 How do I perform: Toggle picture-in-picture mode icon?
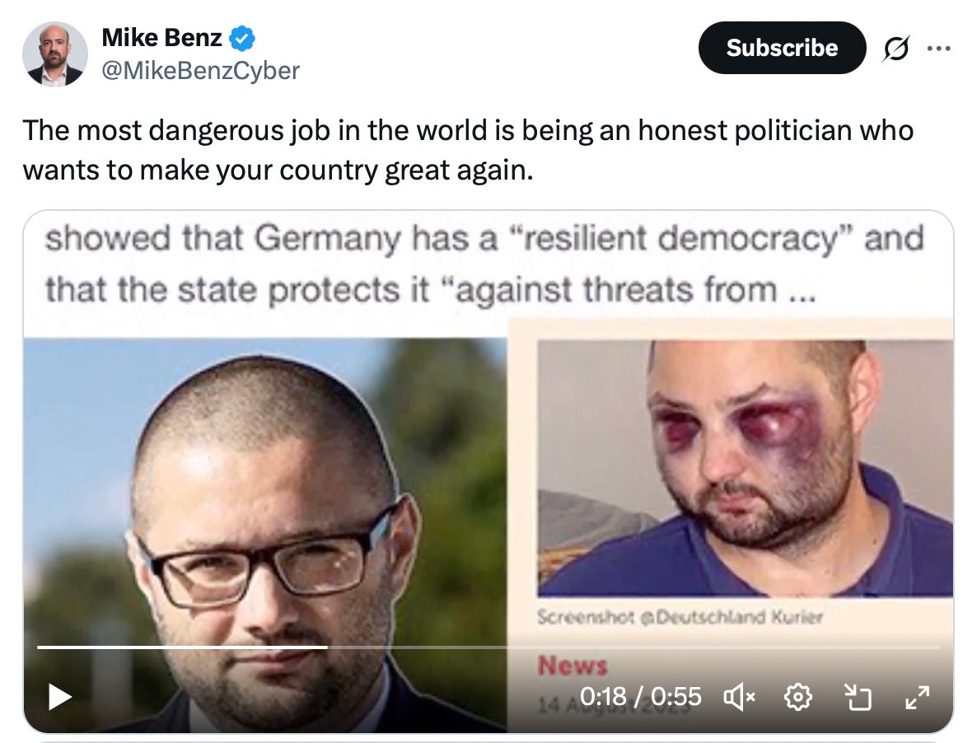[858, 697]
